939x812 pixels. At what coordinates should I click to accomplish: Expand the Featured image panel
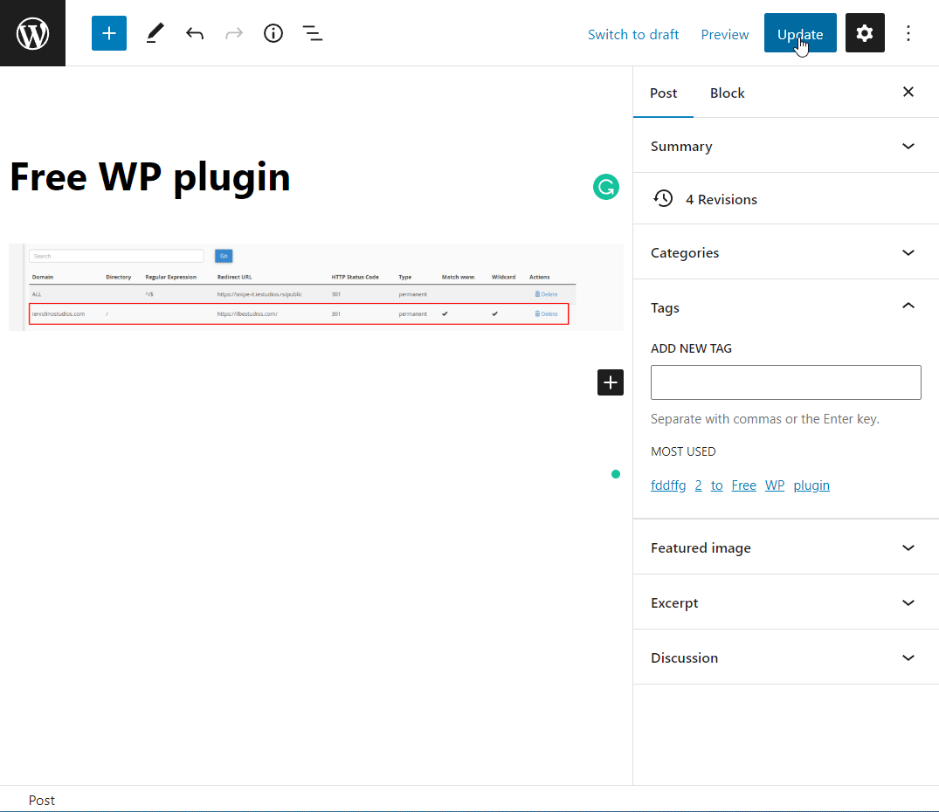coord(785,547)
